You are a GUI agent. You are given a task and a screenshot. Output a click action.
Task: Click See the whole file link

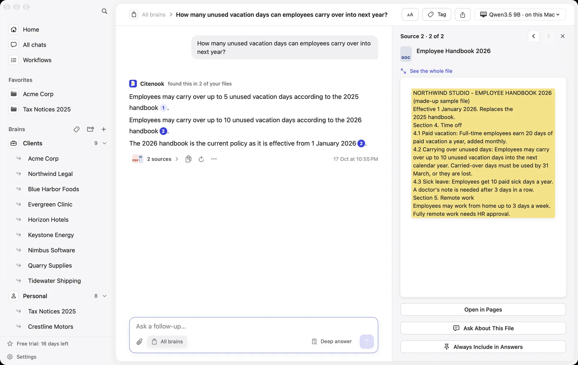[427, 71]
